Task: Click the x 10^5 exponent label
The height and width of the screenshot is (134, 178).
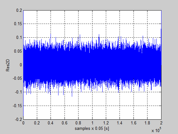Action: tap(156, 130)
